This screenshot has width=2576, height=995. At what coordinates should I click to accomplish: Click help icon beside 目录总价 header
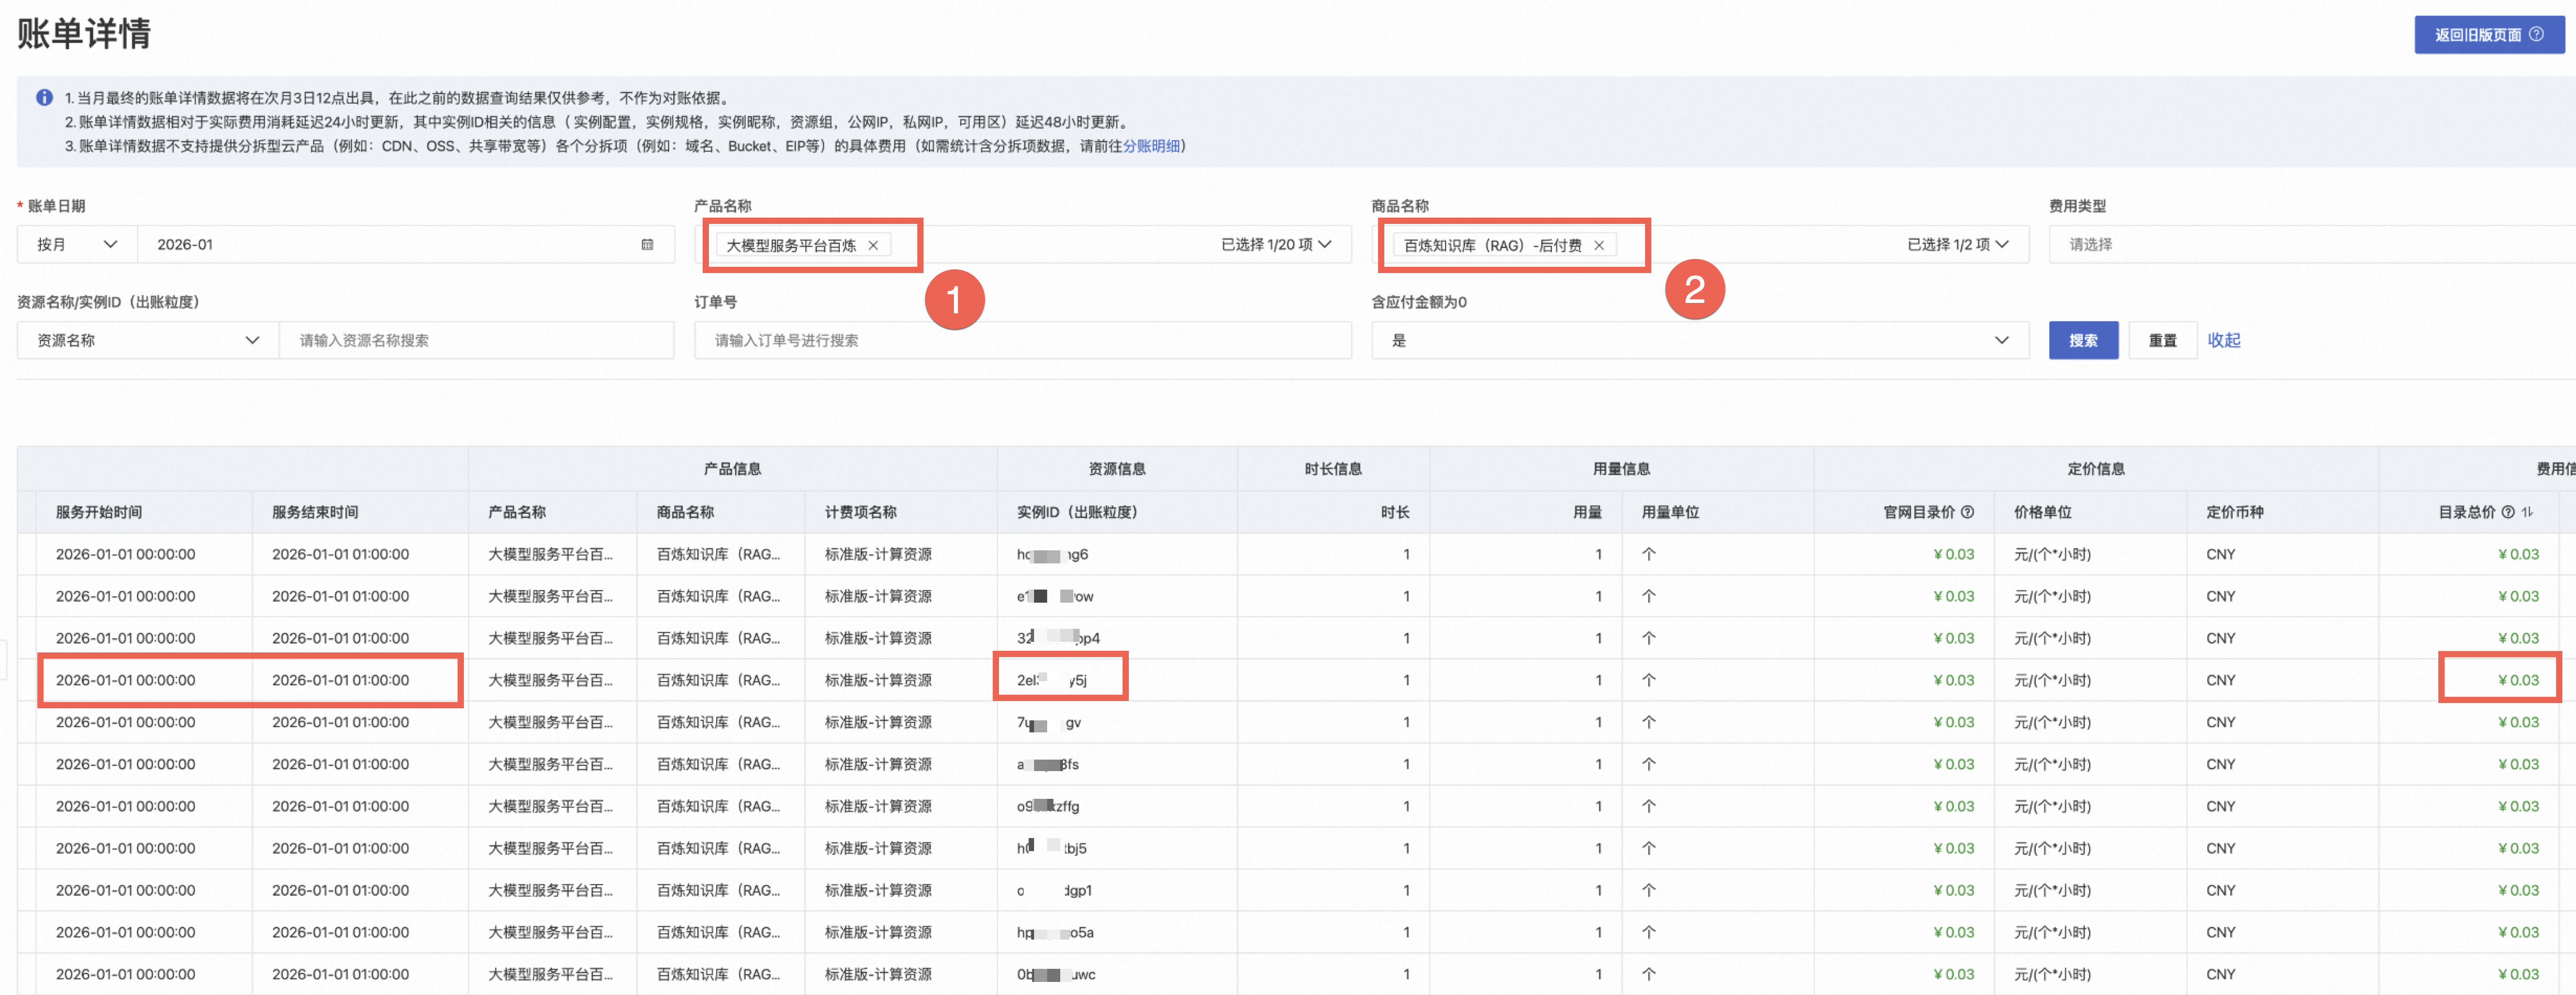click(x=2508, y=513)
